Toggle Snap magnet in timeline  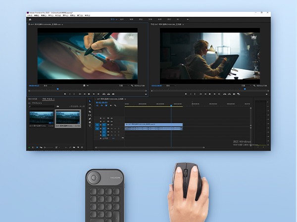pos(101,106)
